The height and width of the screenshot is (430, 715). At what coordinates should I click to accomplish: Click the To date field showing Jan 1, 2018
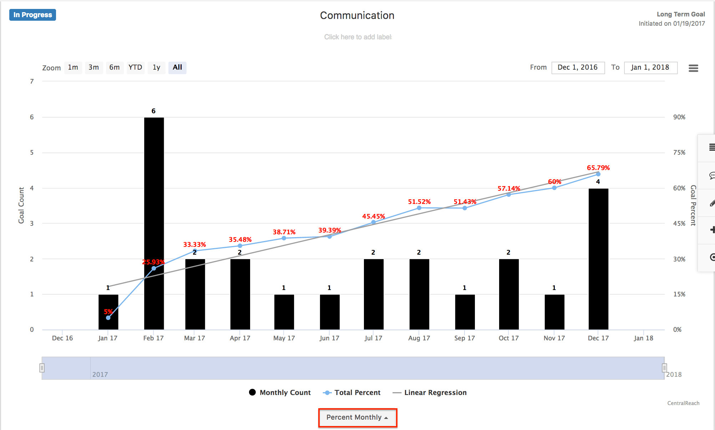(x=651, y=67)
